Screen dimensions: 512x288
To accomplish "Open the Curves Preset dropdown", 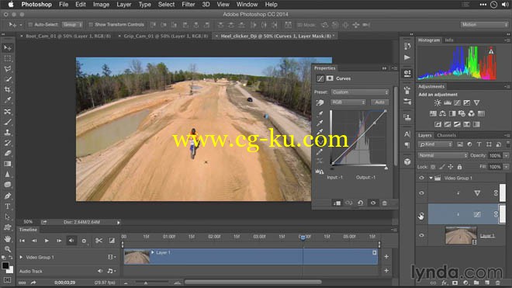I will [360, 92].
